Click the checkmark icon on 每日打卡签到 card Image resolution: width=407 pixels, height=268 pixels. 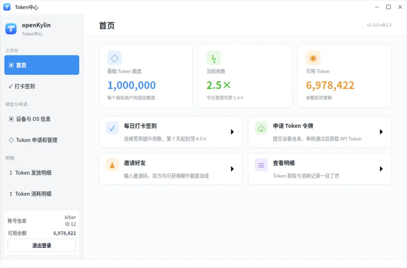(112, 128)
